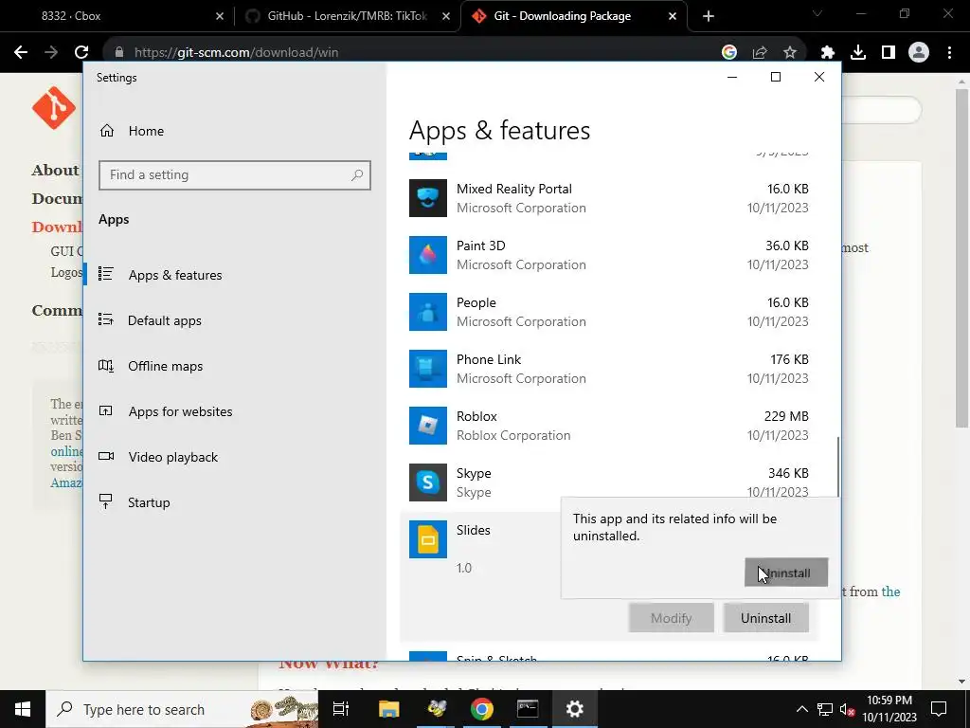Open Task View on the taskbar
This screenshot has width=970, height=728.
coord(341,709)
